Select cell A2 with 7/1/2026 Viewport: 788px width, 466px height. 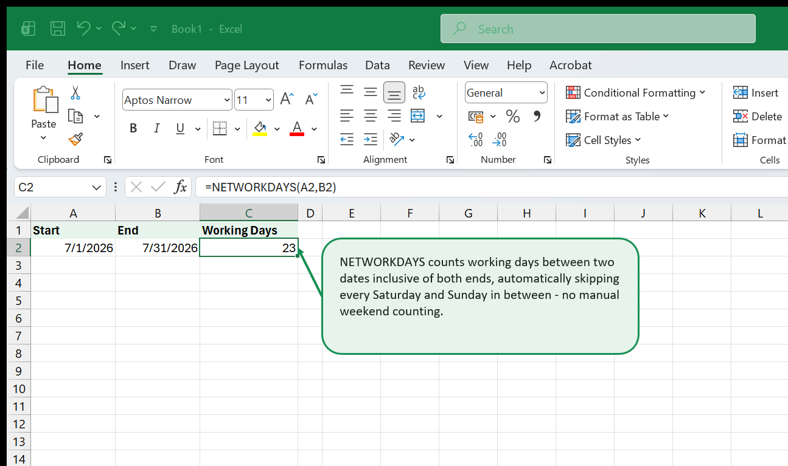[x=73, y=248]
